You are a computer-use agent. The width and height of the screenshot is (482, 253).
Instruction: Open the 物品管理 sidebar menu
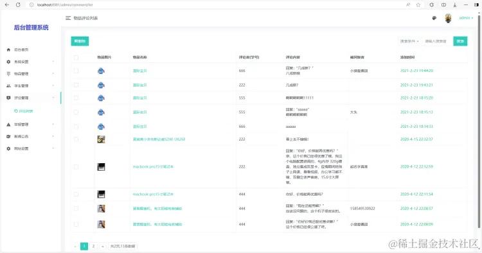pyautogui.click(x=31, y=74)
